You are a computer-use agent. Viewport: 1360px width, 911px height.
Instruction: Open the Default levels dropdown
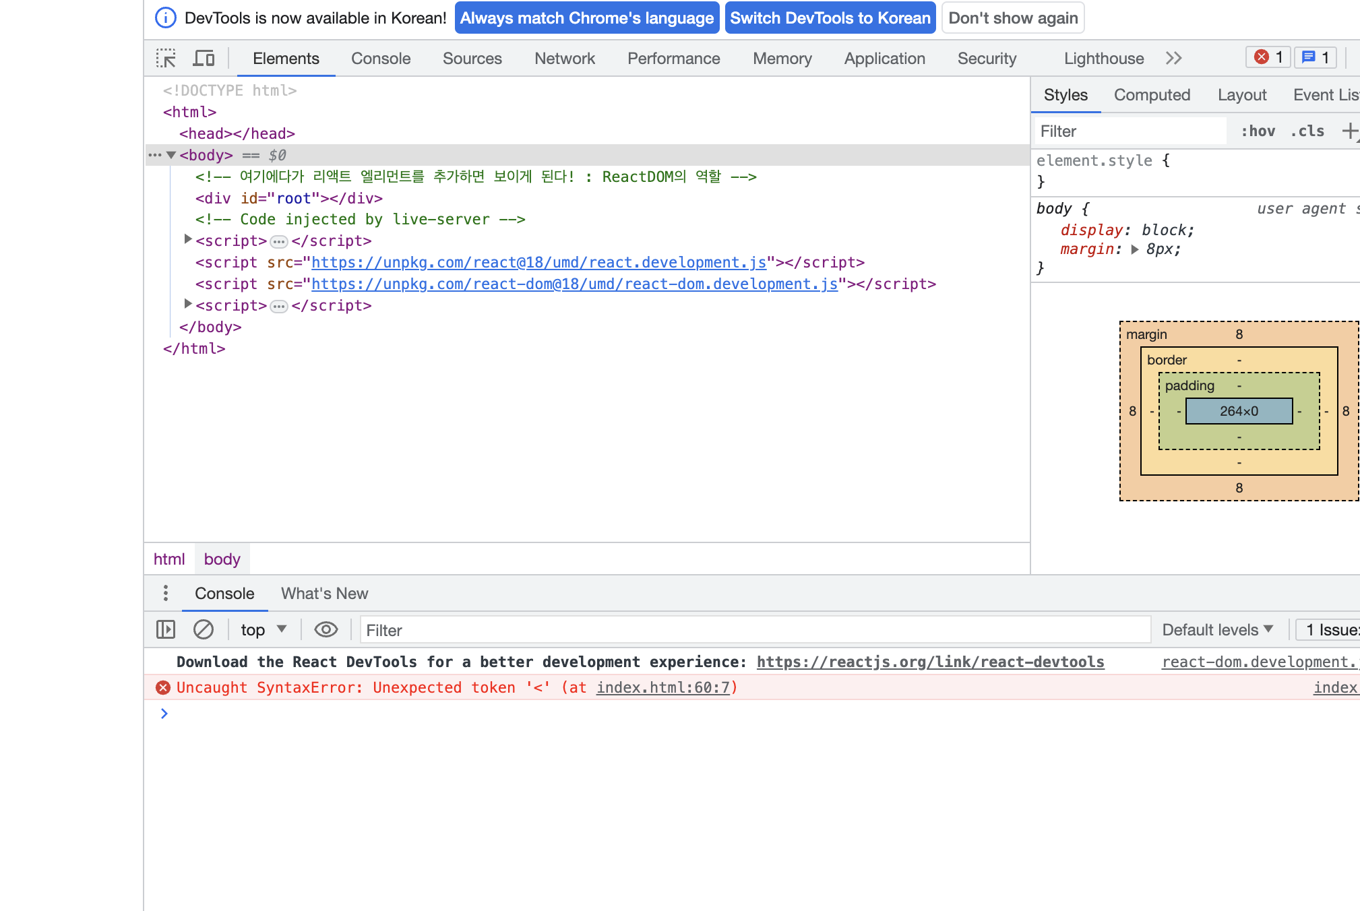(x=1216, y=629)
